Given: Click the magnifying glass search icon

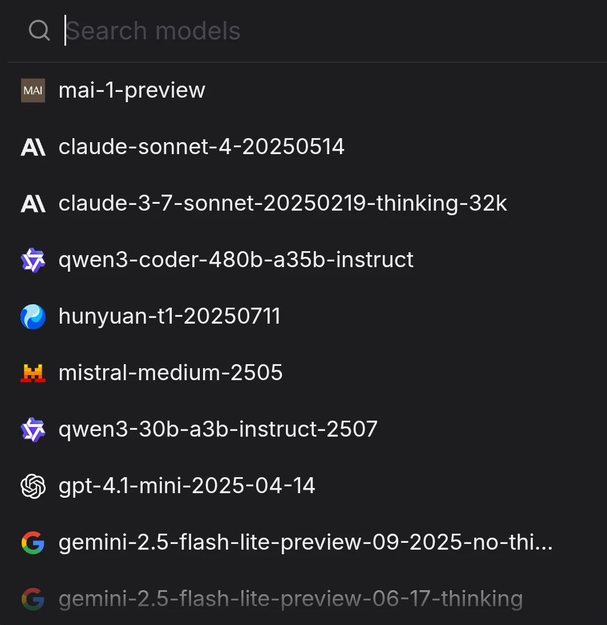Looking at the screenshot, I should pyautogui.click(x=39, y=31).
